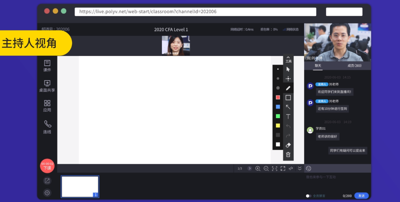The image size is (400, 202).
Task: Select the eraser tool
Action: pos(288,145)
